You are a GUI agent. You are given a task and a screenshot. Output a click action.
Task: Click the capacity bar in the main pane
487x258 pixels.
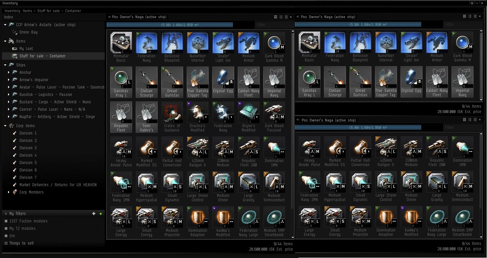pos(181,24)
